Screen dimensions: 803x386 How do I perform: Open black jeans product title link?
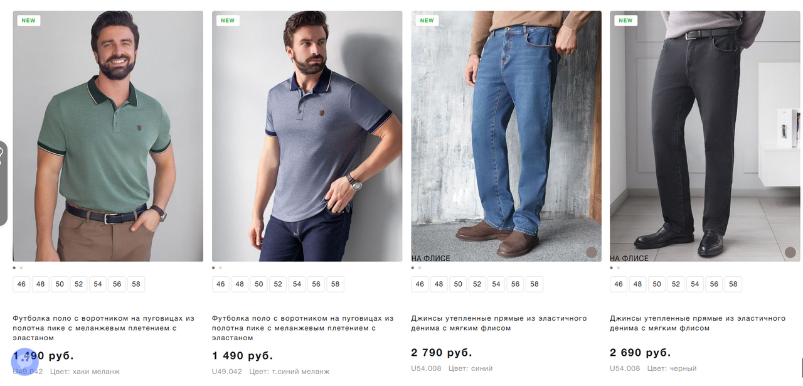pyautogui.click(x=698, y=323)
